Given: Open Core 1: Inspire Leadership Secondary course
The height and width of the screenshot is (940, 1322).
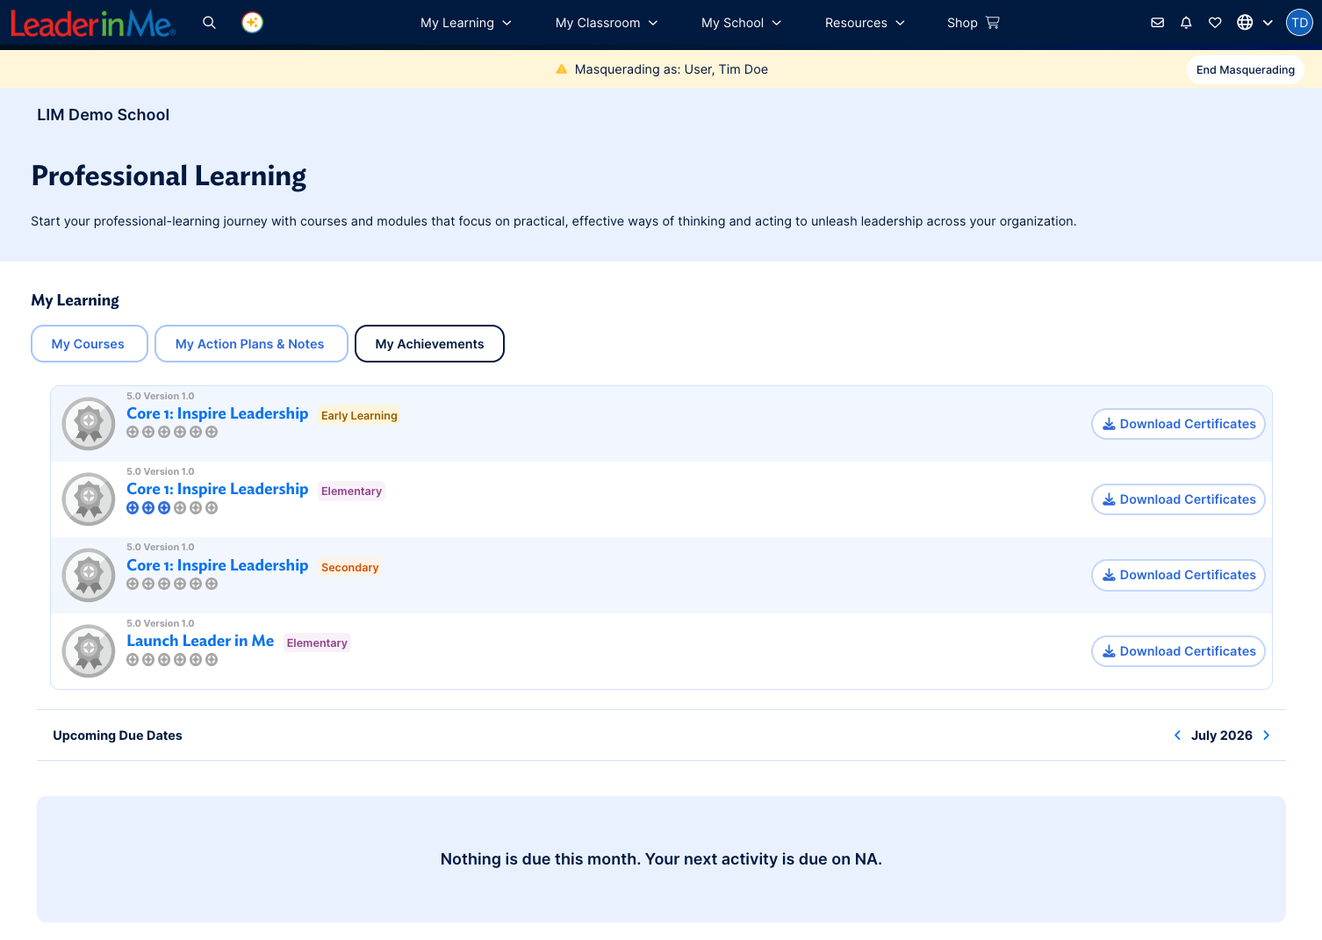Looking at the screenshot, I should tap(218, 565).
